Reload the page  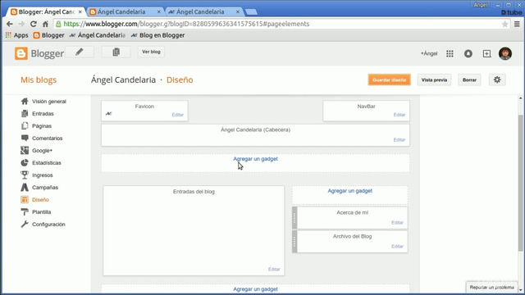(x=33, y=24)
